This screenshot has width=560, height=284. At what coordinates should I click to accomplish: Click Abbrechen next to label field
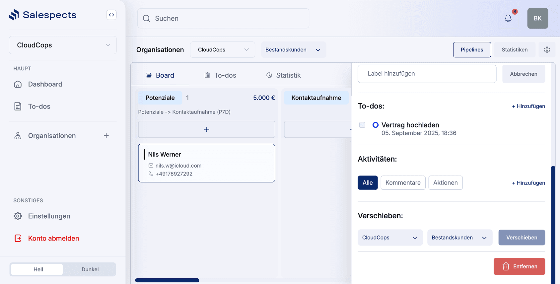point(523,74)
